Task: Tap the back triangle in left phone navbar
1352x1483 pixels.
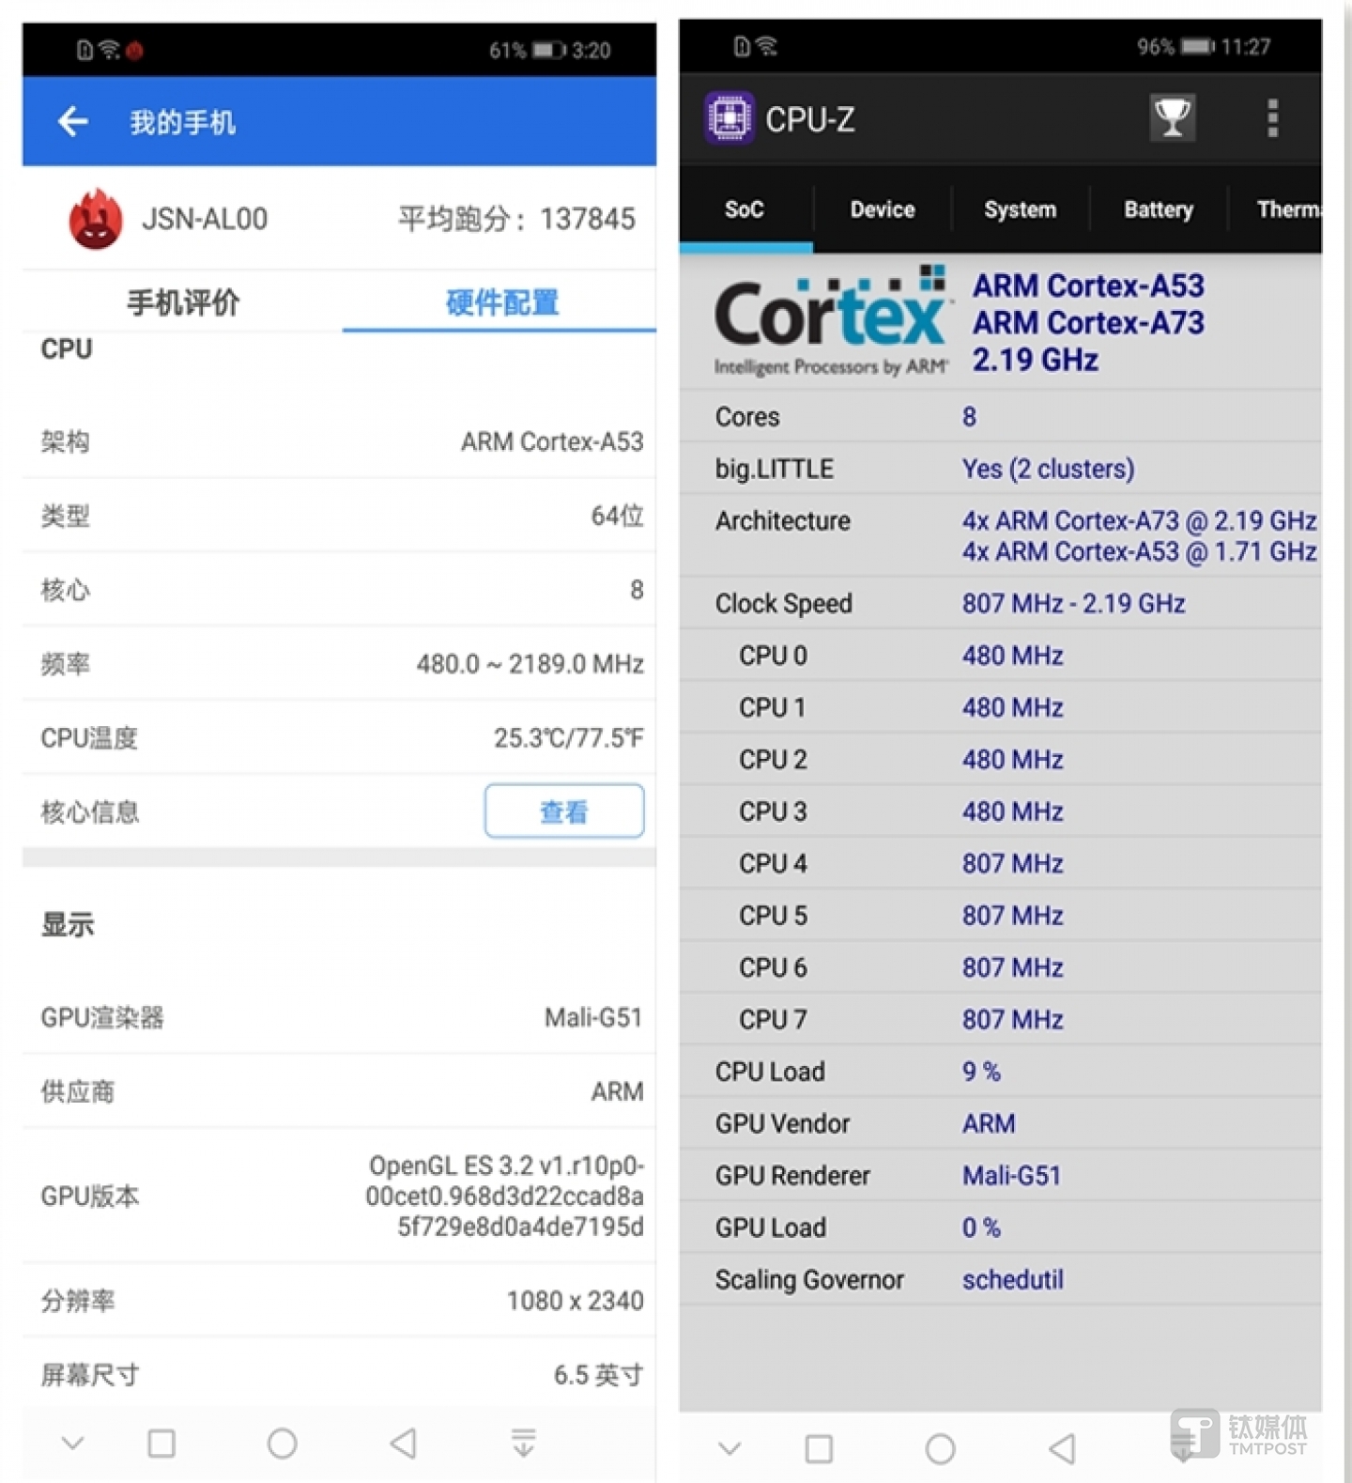Action: [404, 1443]
